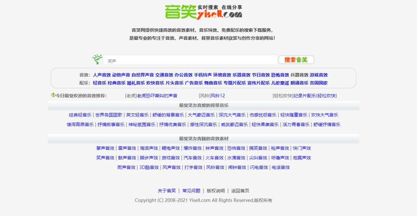
Task: Click the small icon before 今日最受欢迎的音效推荐
Action: coord(53,95)
